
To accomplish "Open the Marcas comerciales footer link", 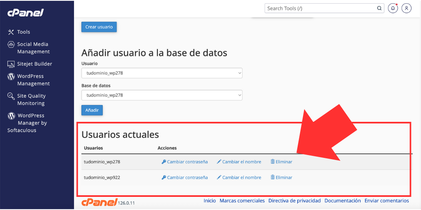I will coord(242,201).
